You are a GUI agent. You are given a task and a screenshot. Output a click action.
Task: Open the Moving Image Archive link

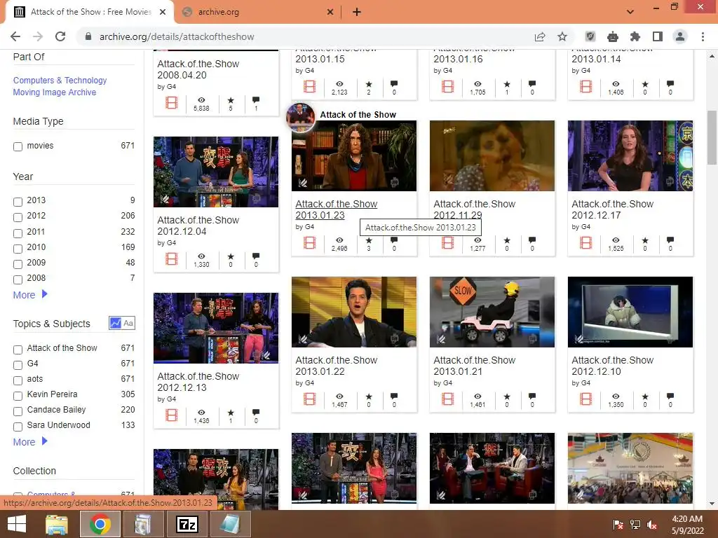coord(55,92)
